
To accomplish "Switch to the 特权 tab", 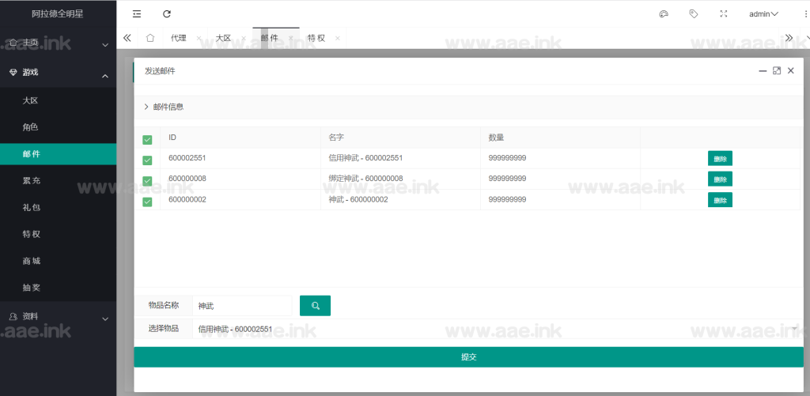I will (316, 38).
